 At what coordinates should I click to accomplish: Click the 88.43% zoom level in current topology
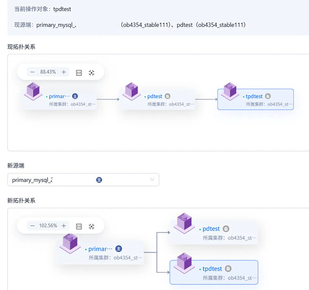point(48,72)
